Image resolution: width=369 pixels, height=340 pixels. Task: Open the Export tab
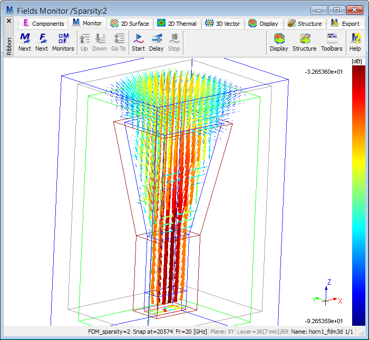tap(345, 24)
